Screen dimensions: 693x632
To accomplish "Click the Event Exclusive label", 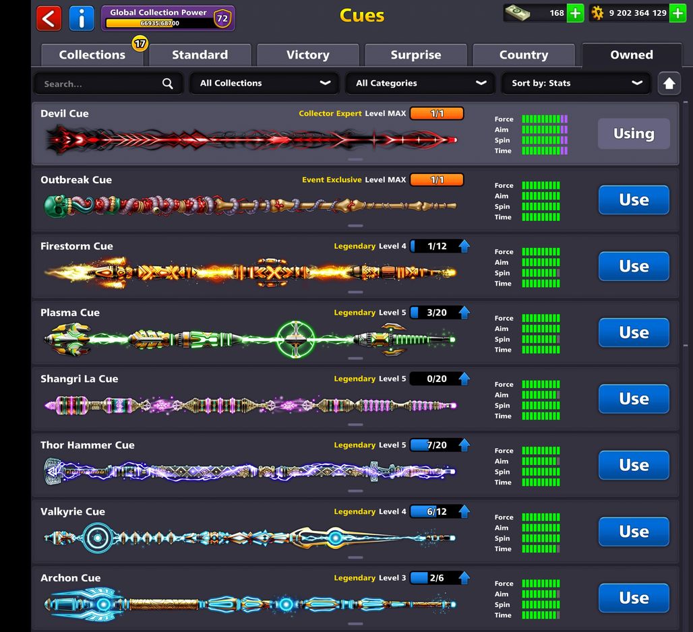I will 332,180.
